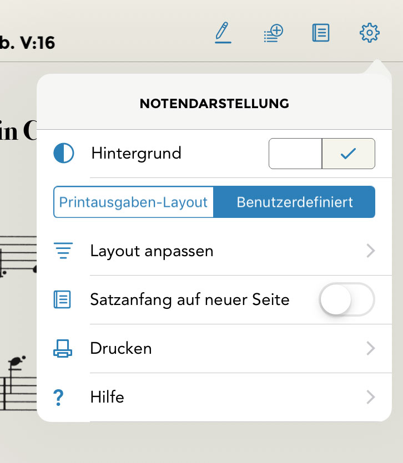Click the Notendarstellung panel header
Screen dimensions: 403x463
pyautogui.click(x=214, y=104)
